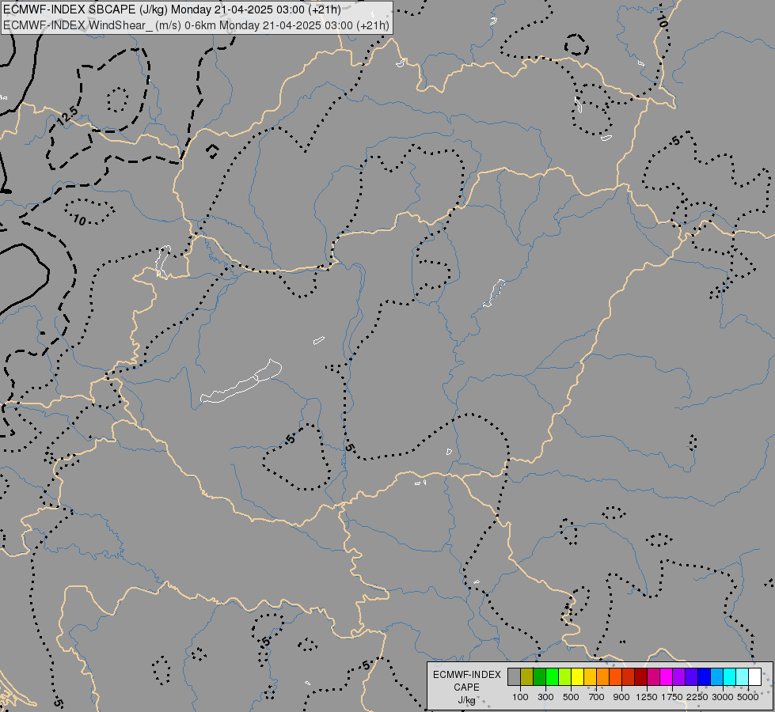
Task: Click the 900 legend tick label
Action: (621, 697)
